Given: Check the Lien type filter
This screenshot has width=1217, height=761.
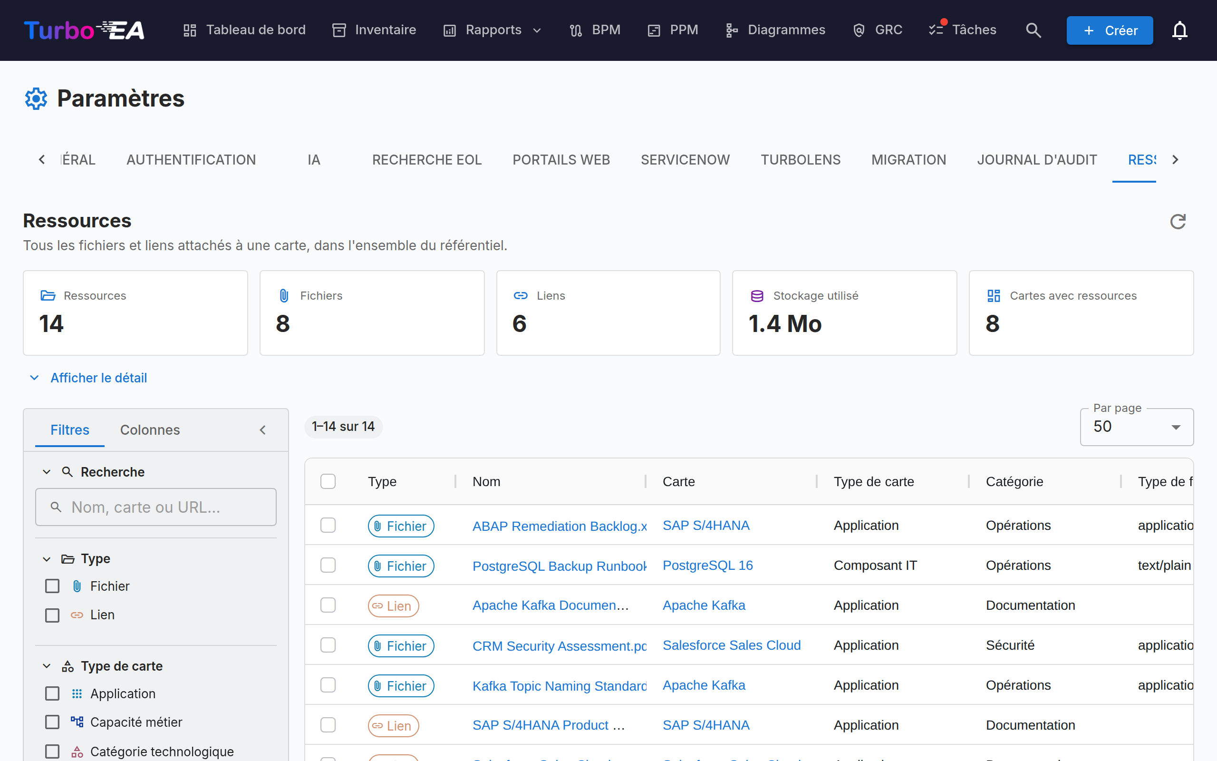Looking at the screenshot, I should pyautogui.click(x=52, y=615).
